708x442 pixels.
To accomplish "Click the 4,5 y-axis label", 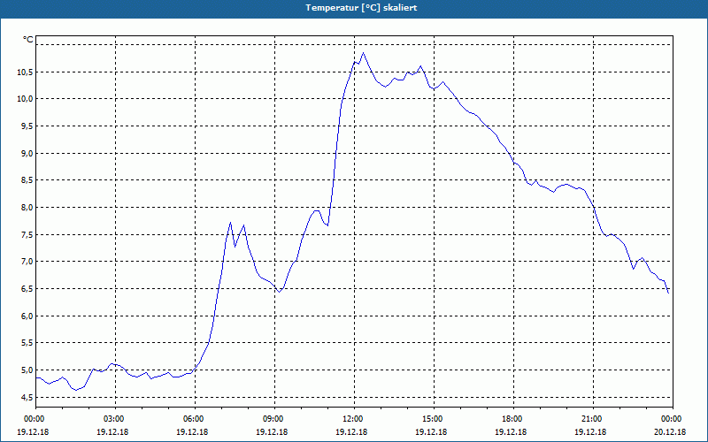I will pyautogui.click(x=27, y=397).
